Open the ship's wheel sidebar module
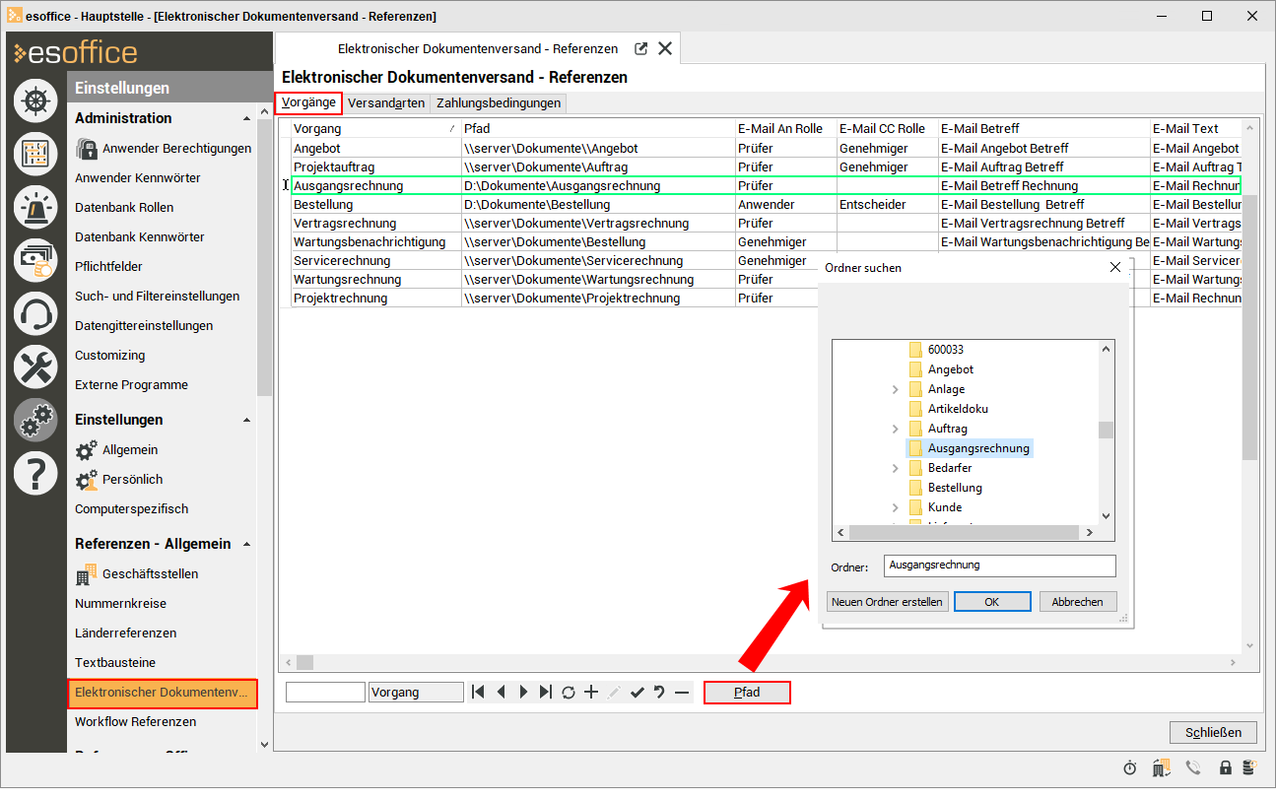1276x799 pixels. (x=35, y=101)
